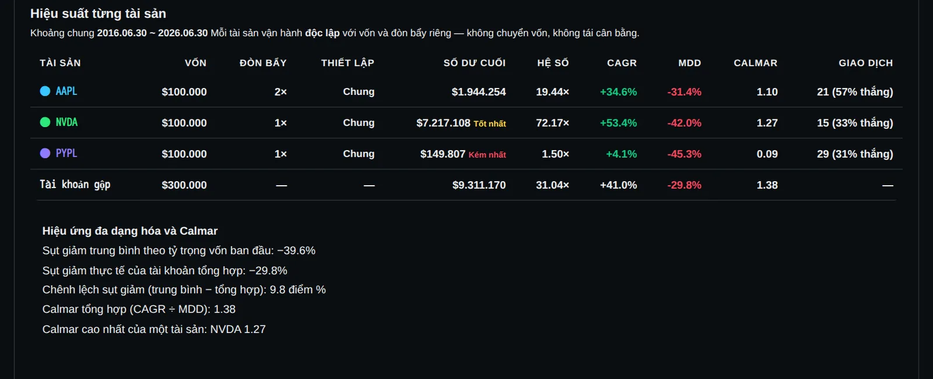Click the 'CAGR' column header
933x379 pixels.
622,63
